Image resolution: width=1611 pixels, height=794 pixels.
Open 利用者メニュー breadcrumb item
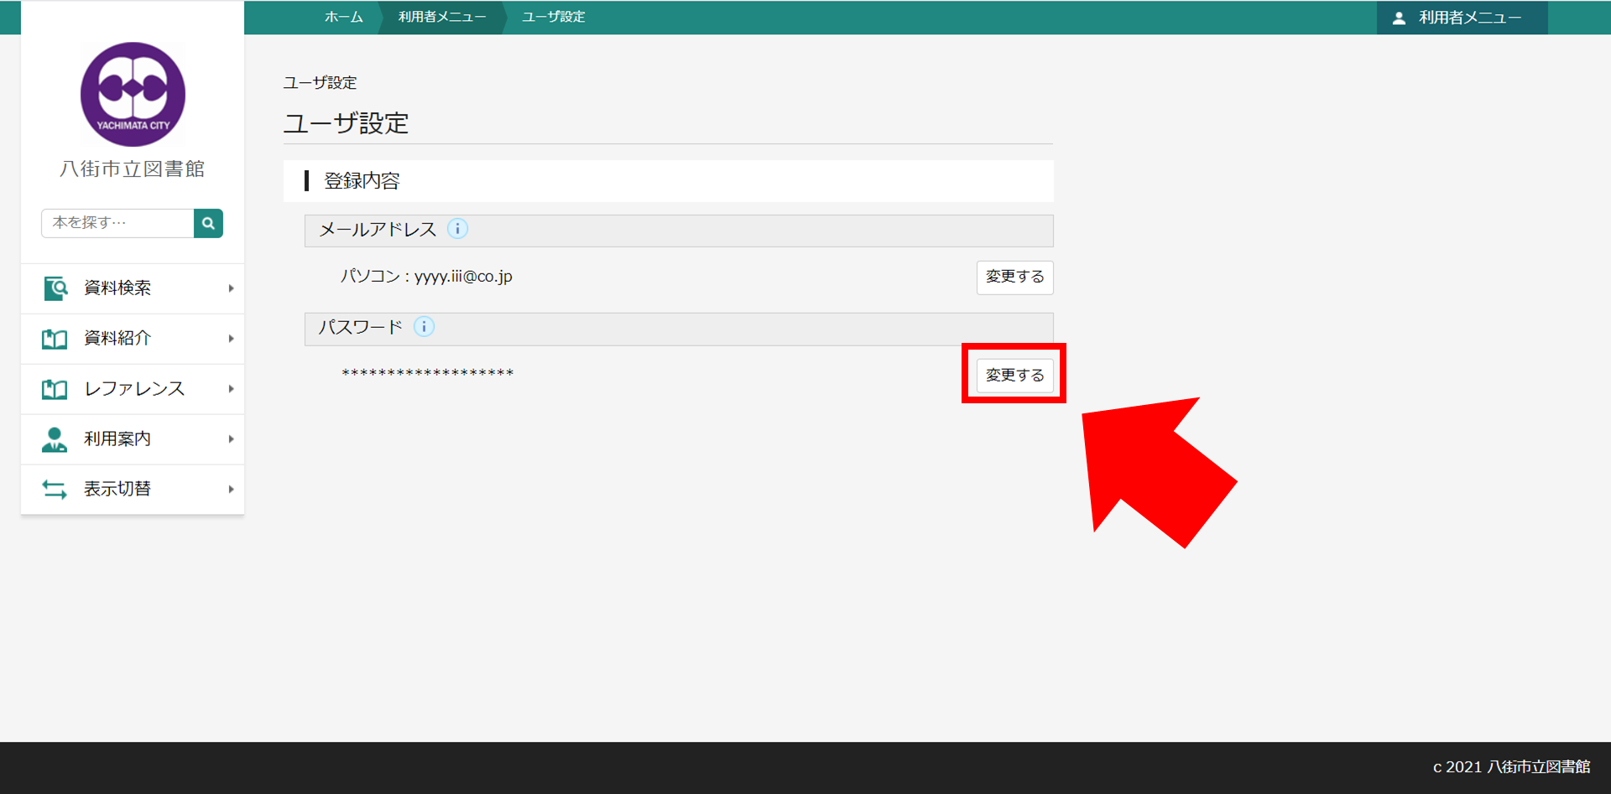442,17
